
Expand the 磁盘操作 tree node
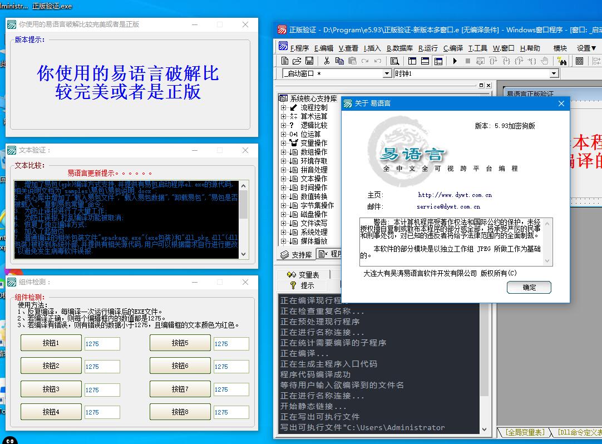point(283,214)
